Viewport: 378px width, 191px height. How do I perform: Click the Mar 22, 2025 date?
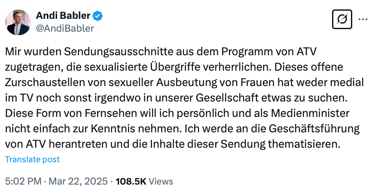click(78, 181)
